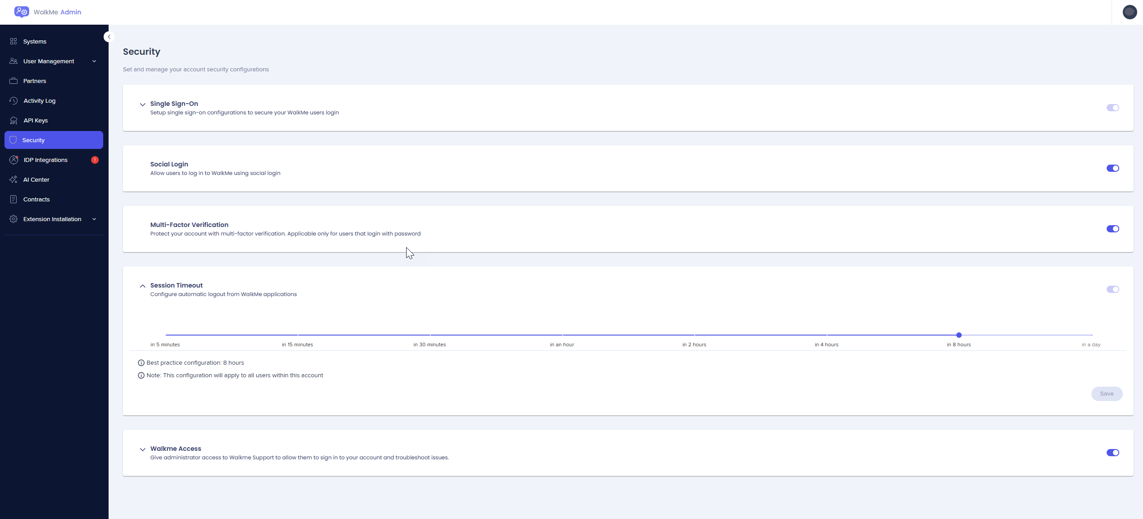Click the Systems grid icon in sidebar
Image resolution: width=1143 pixels, height=519 pixels.
coord(13,41)
